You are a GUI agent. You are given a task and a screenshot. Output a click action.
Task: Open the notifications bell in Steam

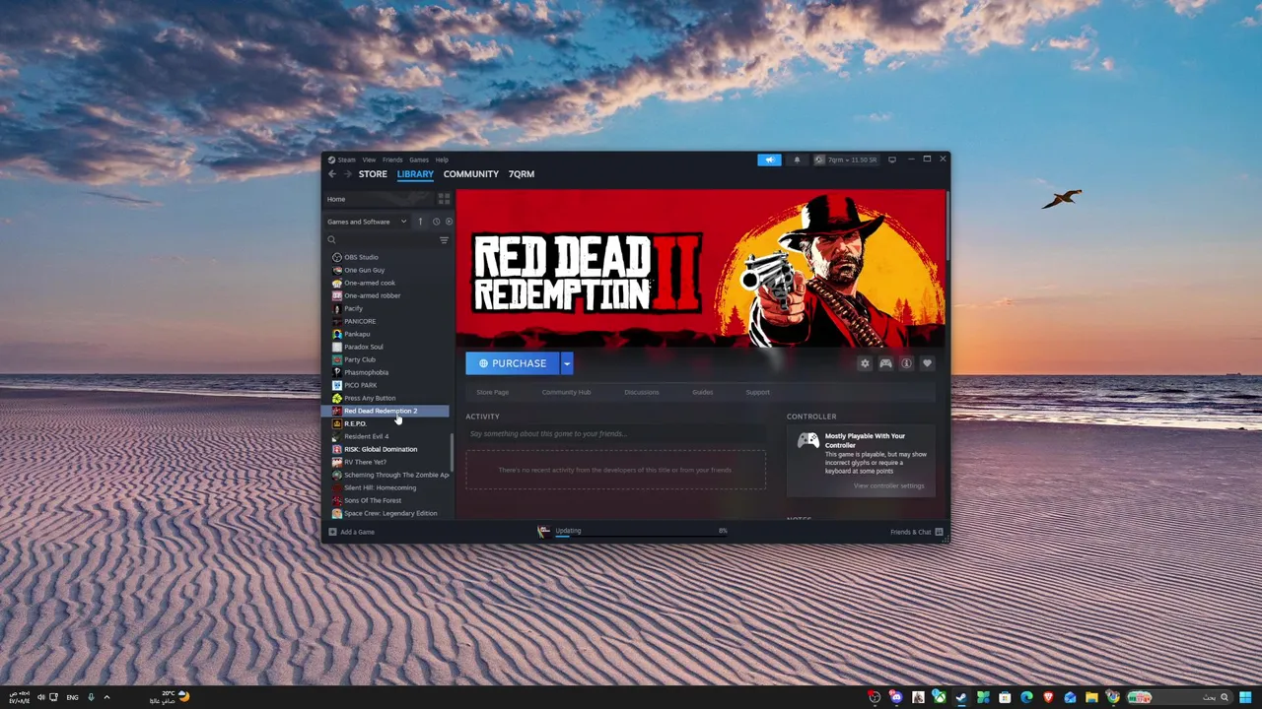pyautogui.click(x=797, y=160)
